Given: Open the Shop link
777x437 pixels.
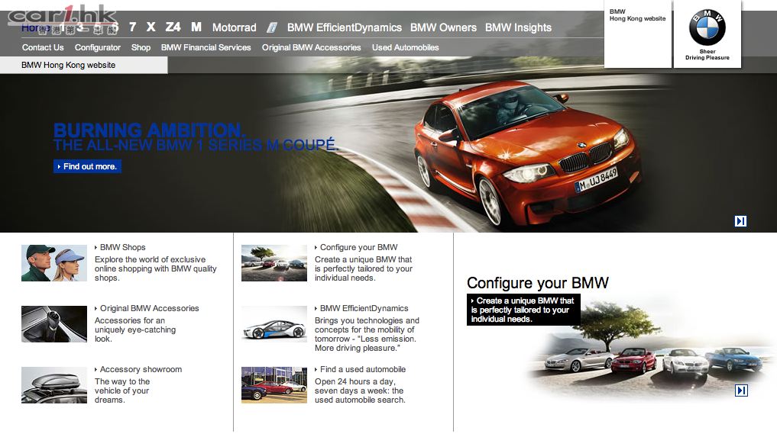Looking at the screenshot, I should (141, 47).
